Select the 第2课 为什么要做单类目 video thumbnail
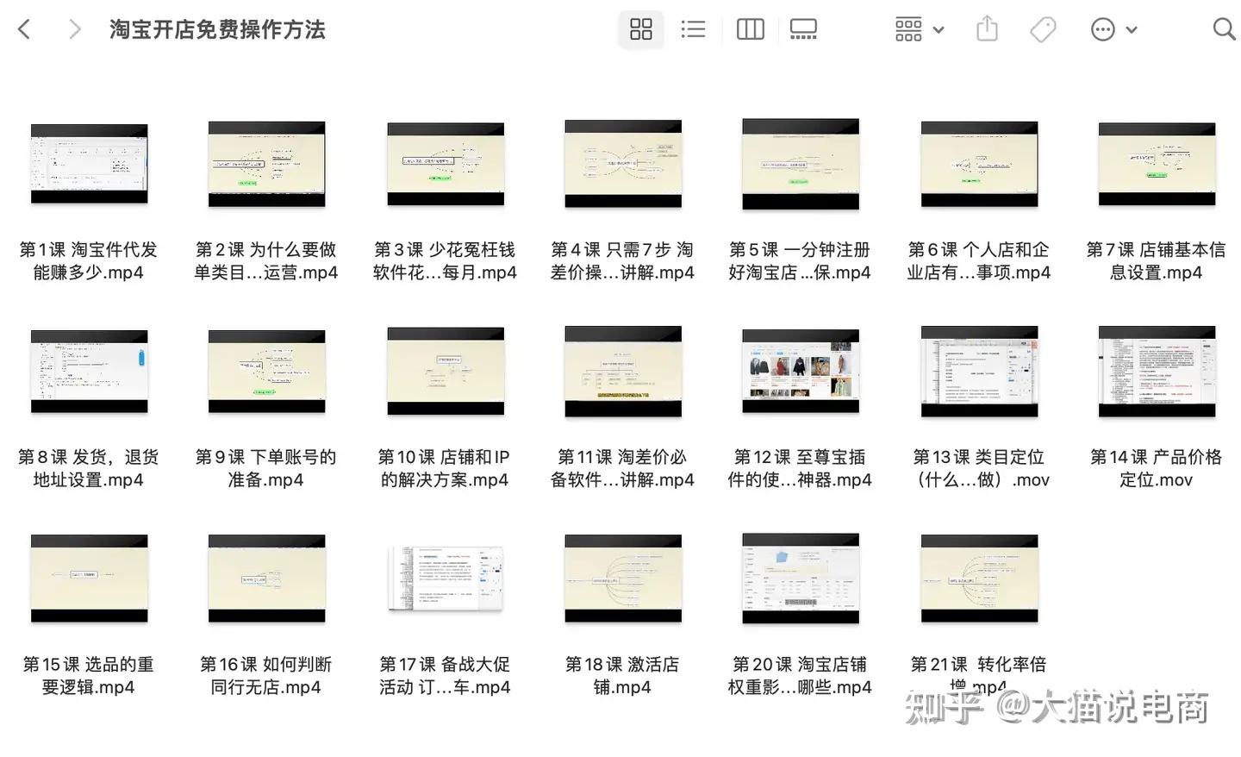Screen dimensions: 1241x757 click(266, 164)
